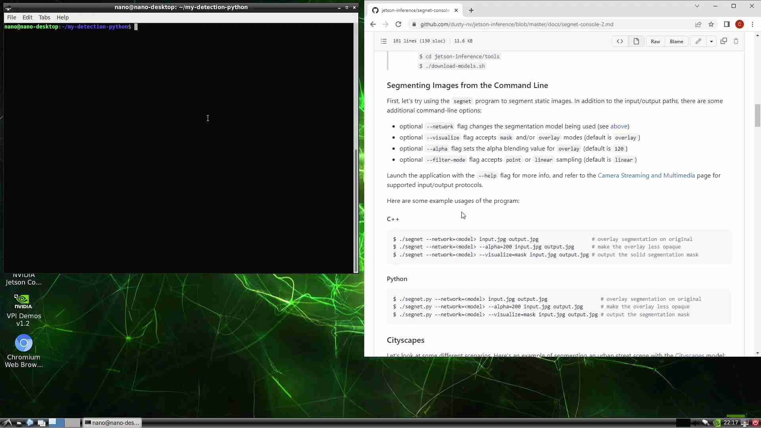Open Chromium Web Browser desktop icon
Screen dimensions: 761x428
24,343
